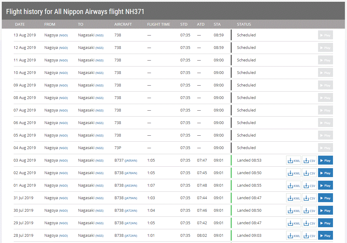
Task: Click the DATE column header
Action: [x=20, y=24]
